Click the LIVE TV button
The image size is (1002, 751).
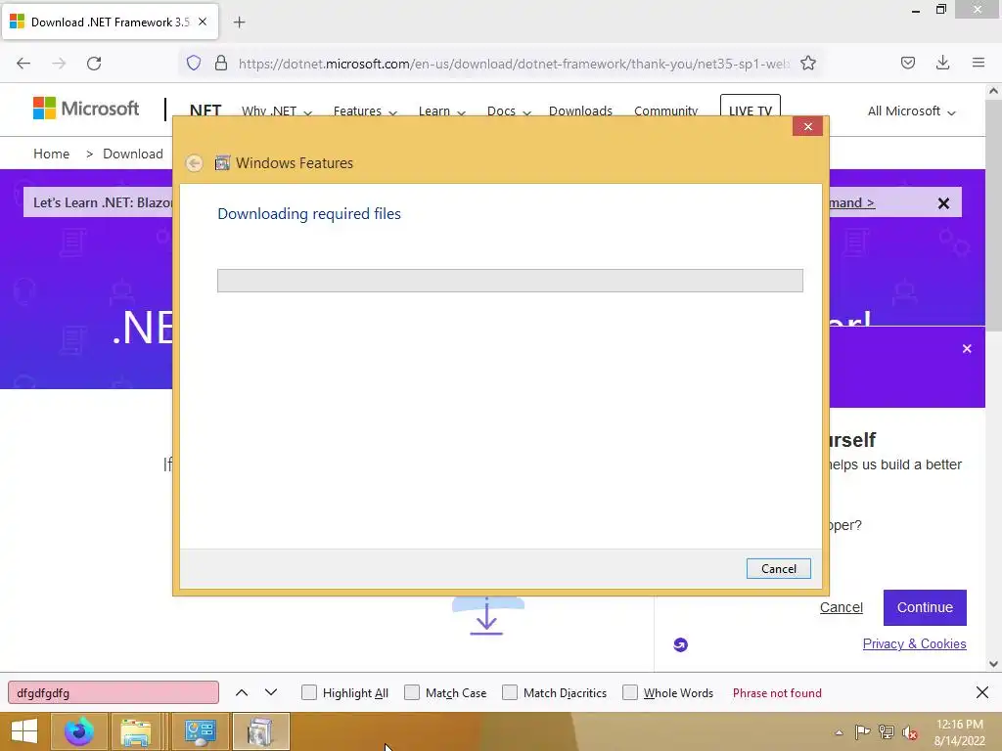751,108
